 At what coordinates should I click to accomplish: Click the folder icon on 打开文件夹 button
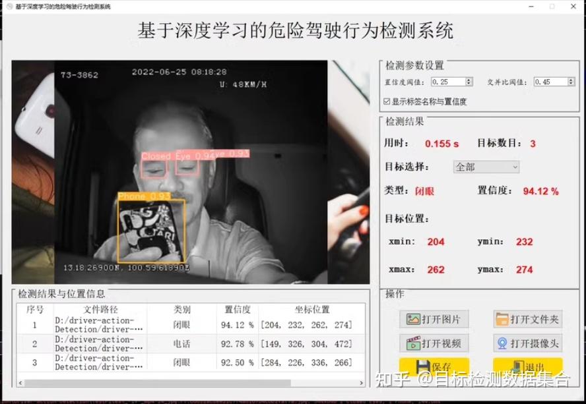click(502, 318)
